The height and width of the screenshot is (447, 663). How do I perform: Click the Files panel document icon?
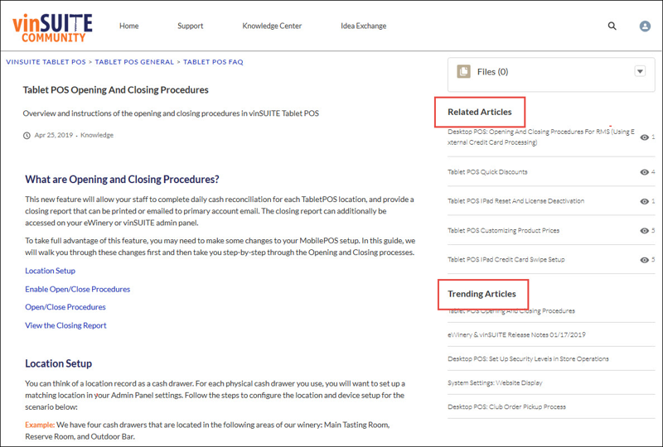(463, 71)
